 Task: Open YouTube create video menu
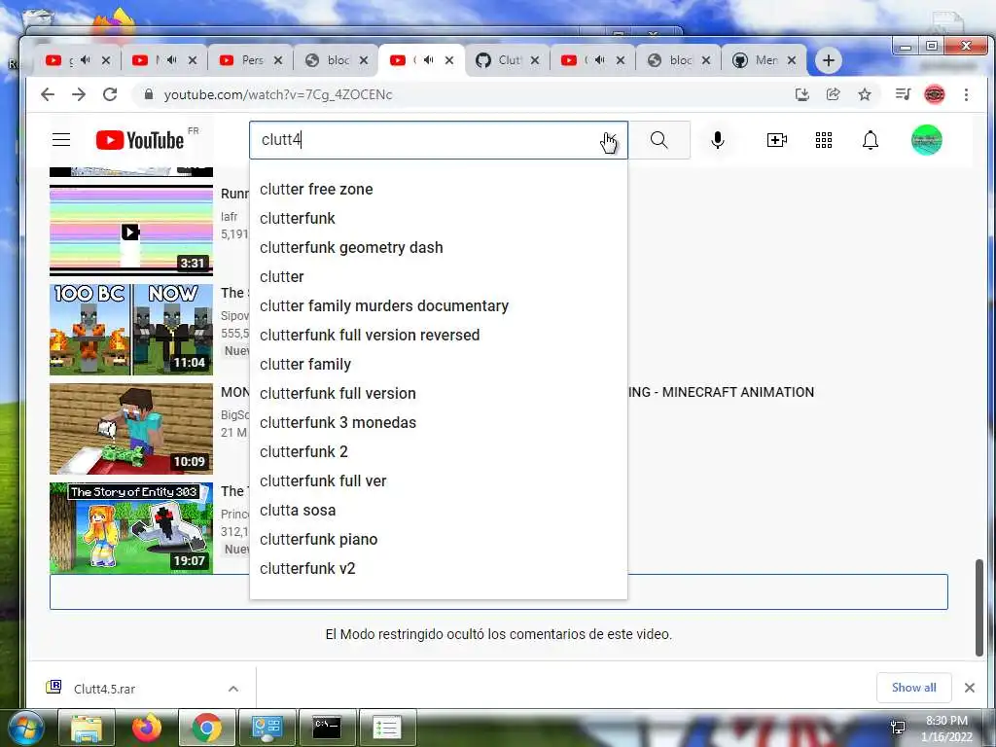777,140
